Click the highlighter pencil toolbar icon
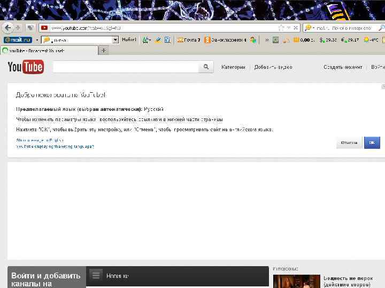 (158, 39)
